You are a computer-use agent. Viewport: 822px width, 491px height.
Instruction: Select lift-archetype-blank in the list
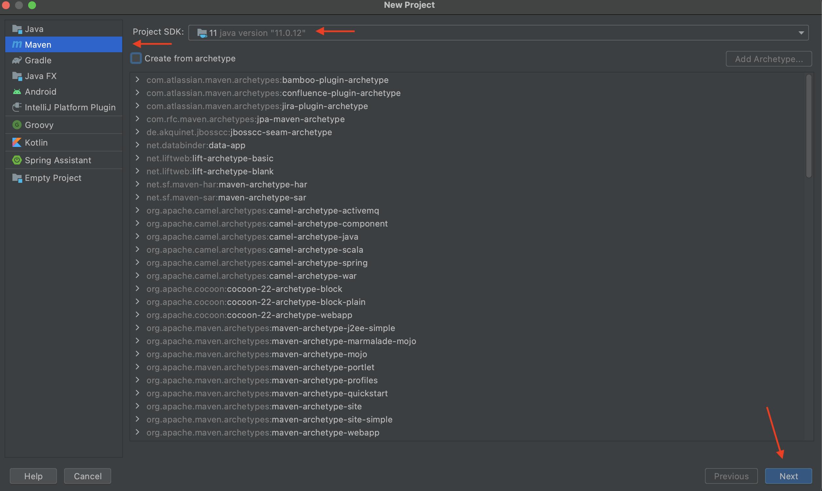tap(210, 171)
